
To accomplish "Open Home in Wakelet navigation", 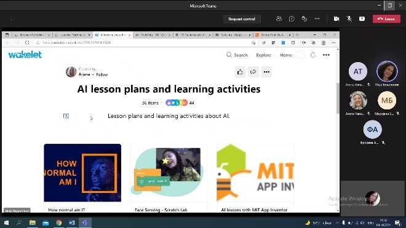I will [x=286, y=55].
